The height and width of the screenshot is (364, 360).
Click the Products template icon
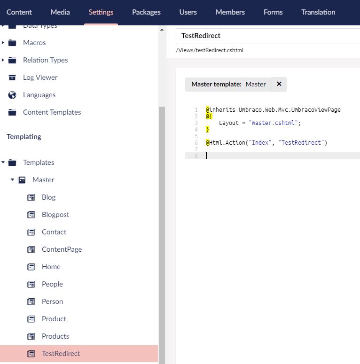[x=31, y=336]
